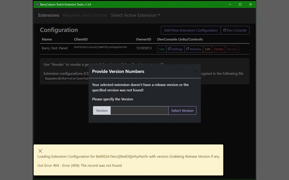Screen dimensions: 289x180
Task: Open the Select Active Extension dropdown
Action: [135, 15]
